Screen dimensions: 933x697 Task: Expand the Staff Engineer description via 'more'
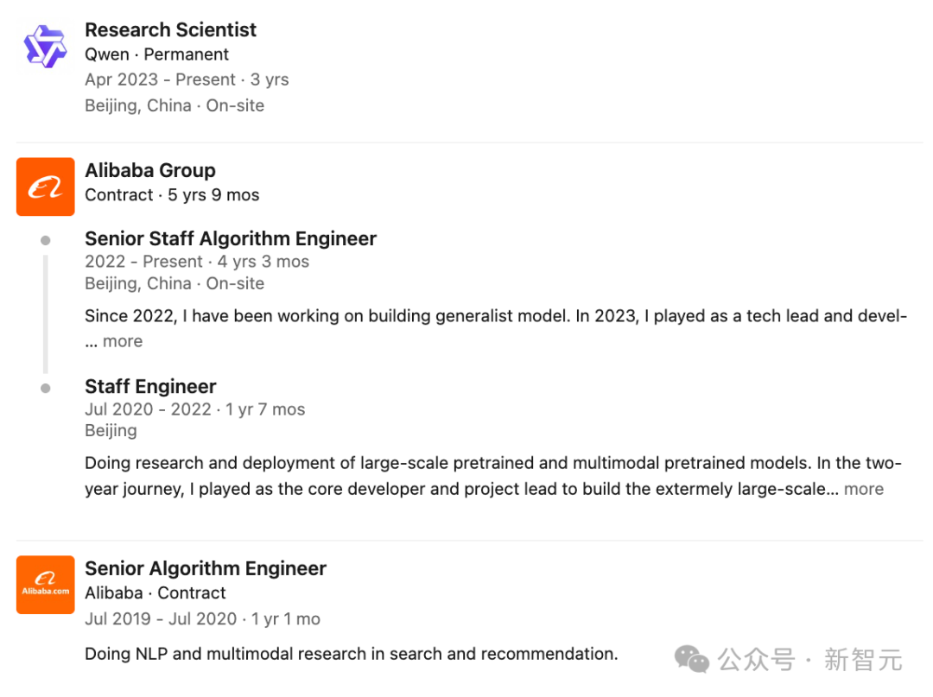pos(863,489)
